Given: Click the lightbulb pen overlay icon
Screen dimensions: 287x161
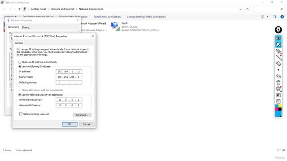Looking at the screenshot, I should 278,30.
